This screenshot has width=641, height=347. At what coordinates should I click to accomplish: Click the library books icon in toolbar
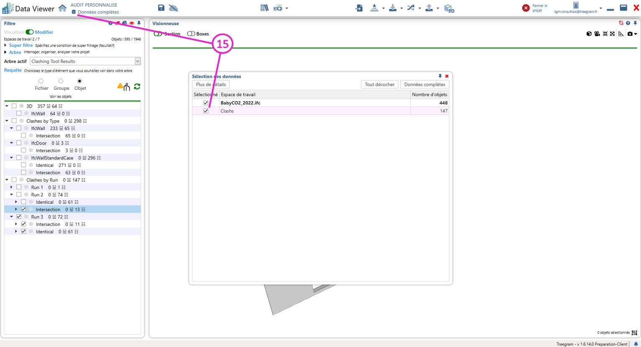264,8
